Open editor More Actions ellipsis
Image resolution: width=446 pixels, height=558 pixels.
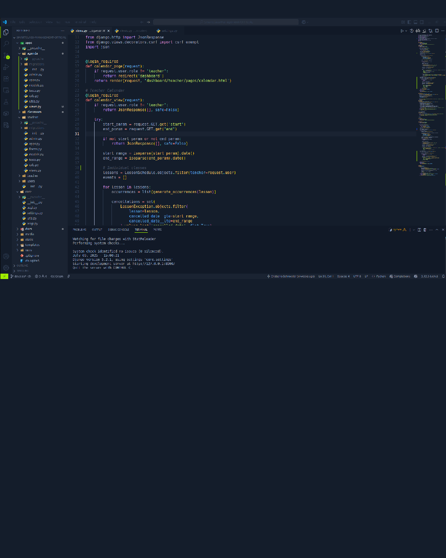pyautogui.click(x=443, y=31)
